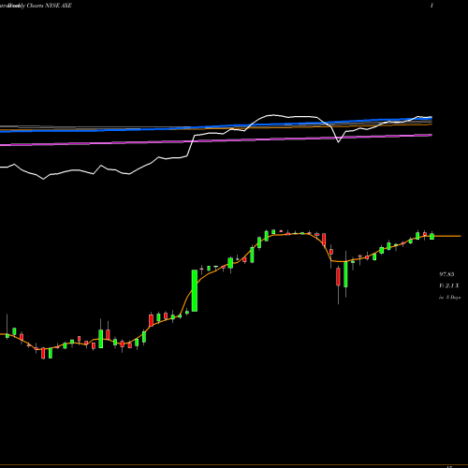Click the 'in 5 Days' label
Viewport: 468px width, 468px height.
click(449, 298)
